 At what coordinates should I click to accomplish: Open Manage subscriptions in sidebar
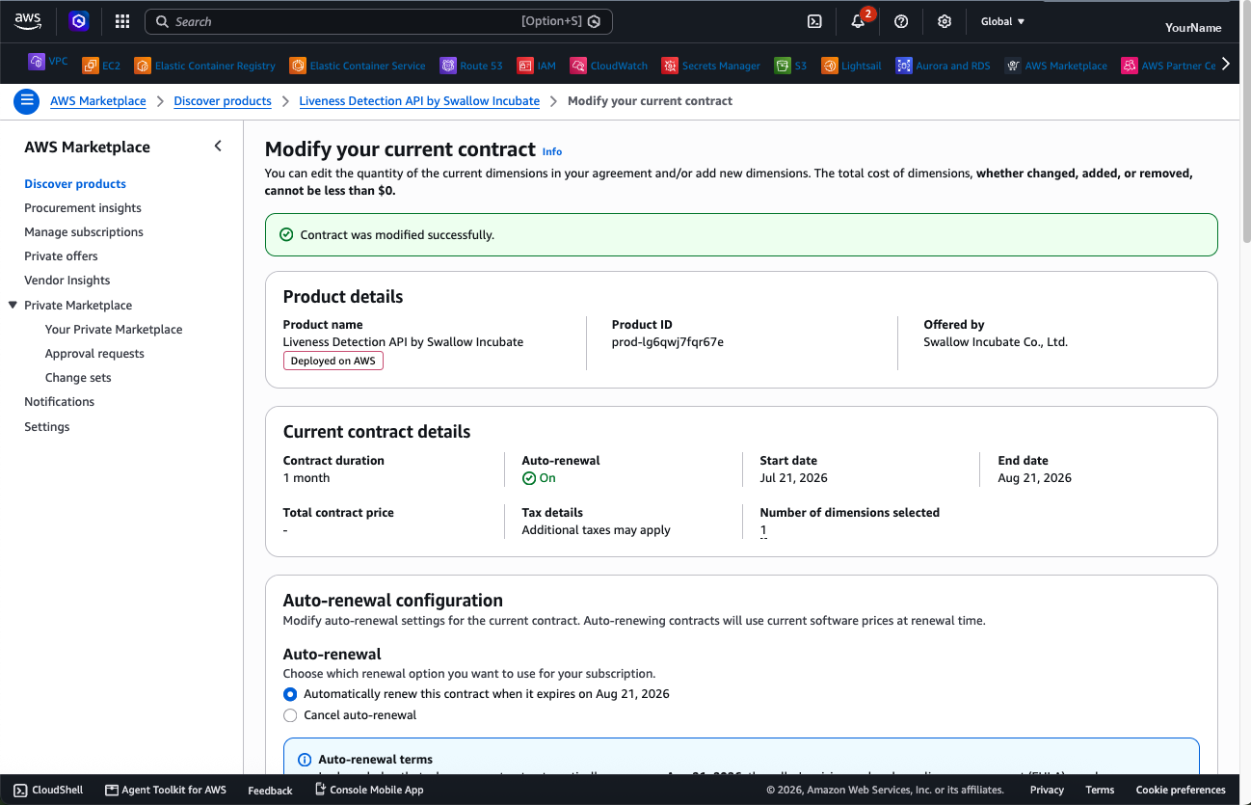point(84,231)
